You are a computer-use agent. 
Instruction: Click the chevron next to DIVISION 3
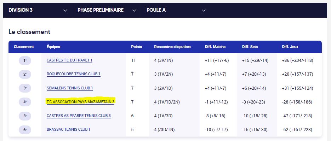click(x=65, y=10)
